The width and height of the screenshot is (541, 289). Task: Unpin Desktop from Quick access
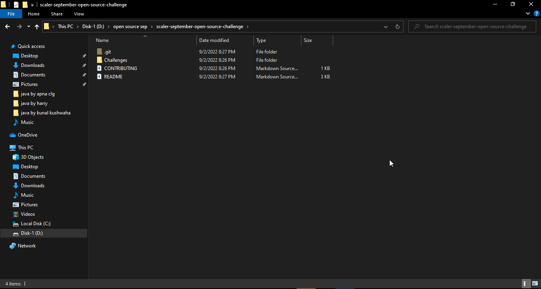[84, 55]
